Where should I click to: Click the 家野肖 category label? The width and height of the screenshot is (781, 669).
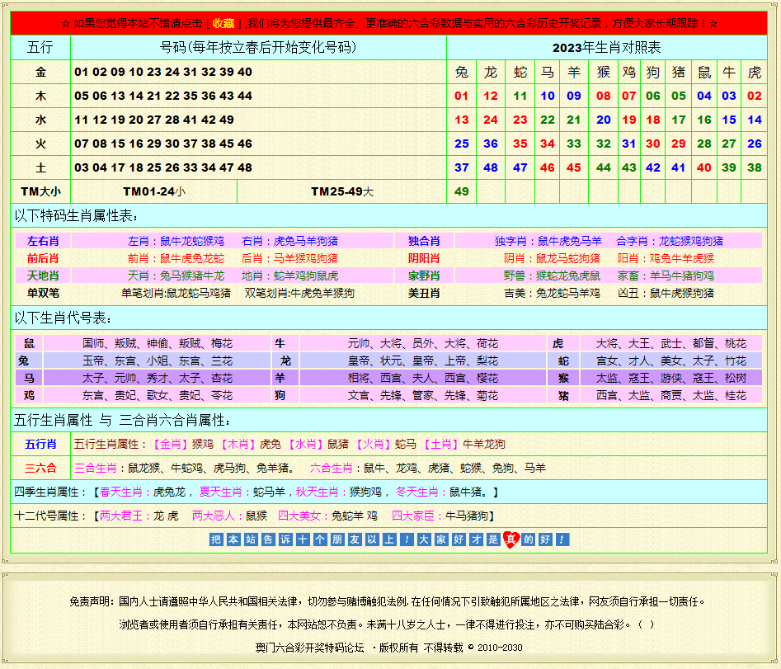click(x=424, y=276)
